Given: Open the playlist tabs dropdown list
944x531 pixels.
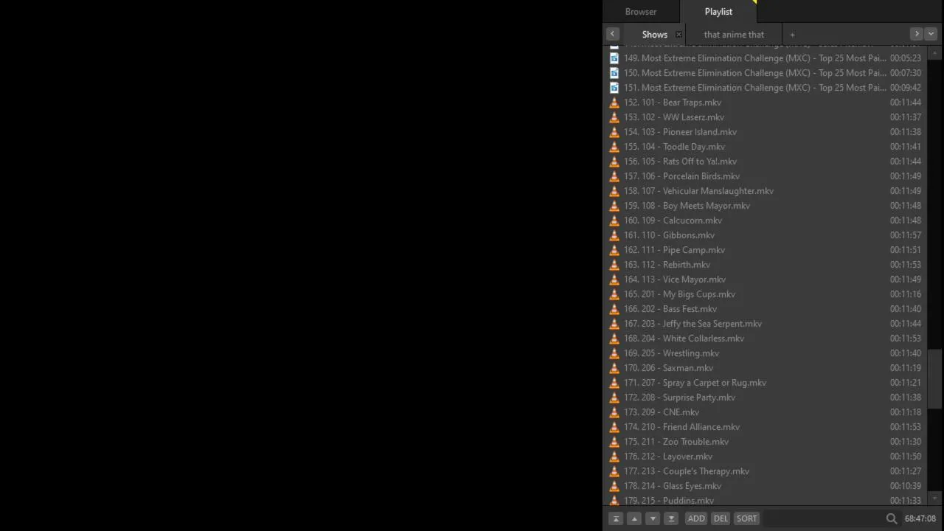Looking at the screenshot, I should coord(931,34).
